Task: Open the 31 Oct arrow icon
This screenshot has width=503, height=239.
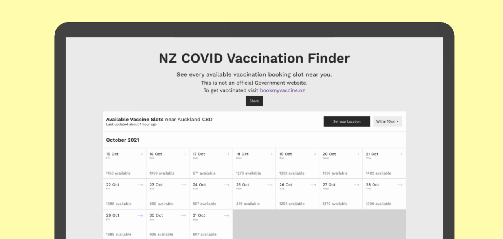Action: coord(226,215)
